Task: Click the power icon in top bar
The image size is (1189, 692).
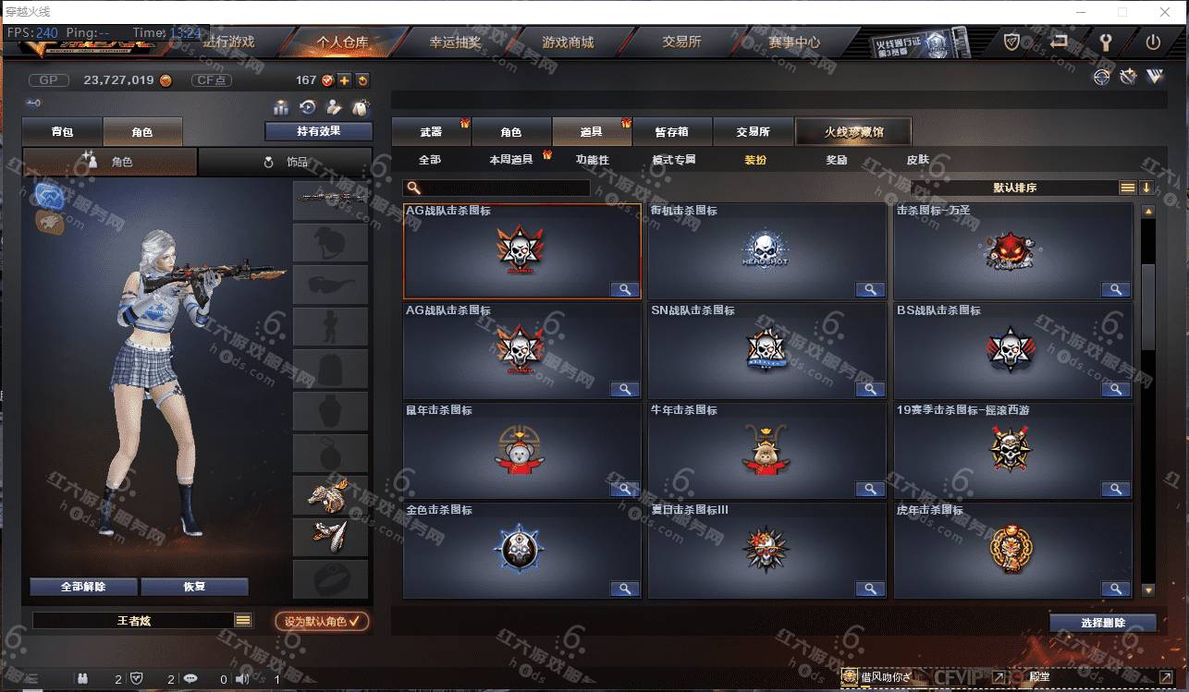Action: click(1152, 42)
